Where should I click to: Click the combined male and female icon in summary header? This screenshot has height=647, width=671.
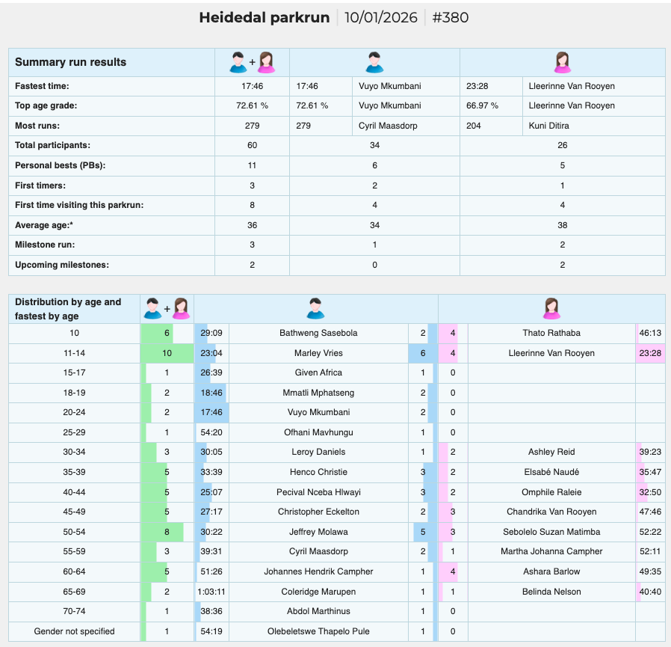(252, 63)
